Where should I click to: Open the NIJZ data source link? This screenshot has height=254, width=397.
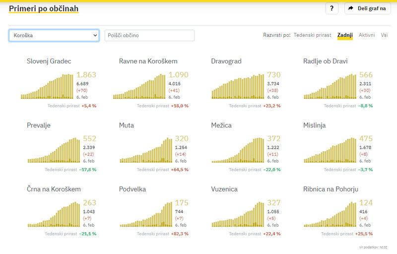[383, 247]
